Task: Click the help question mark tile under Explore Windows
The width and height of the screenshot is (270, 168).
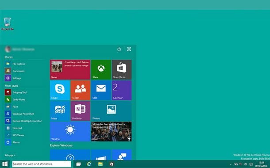Action: pyautogui.click(x=70, y=155)
